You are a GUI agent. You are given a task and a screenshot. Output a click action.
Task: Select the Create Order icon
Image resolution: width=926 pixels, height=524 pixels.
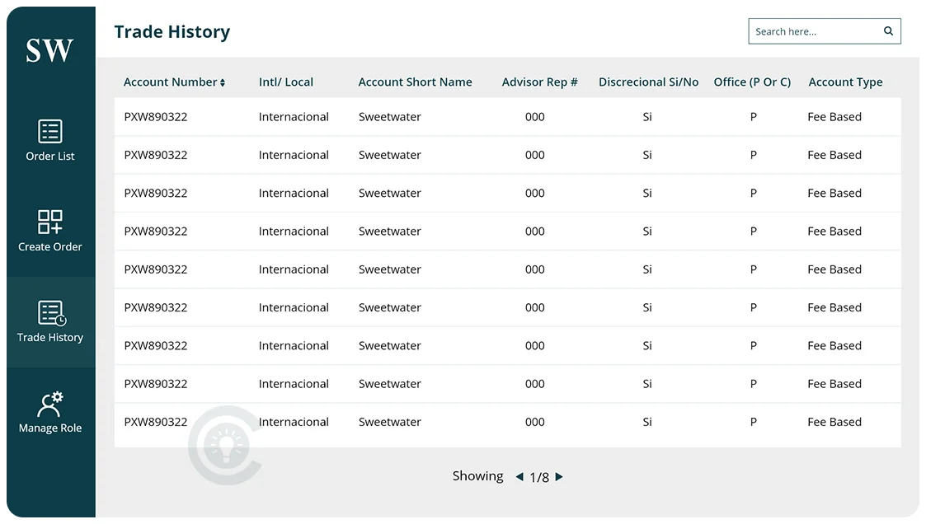(50, 222)
